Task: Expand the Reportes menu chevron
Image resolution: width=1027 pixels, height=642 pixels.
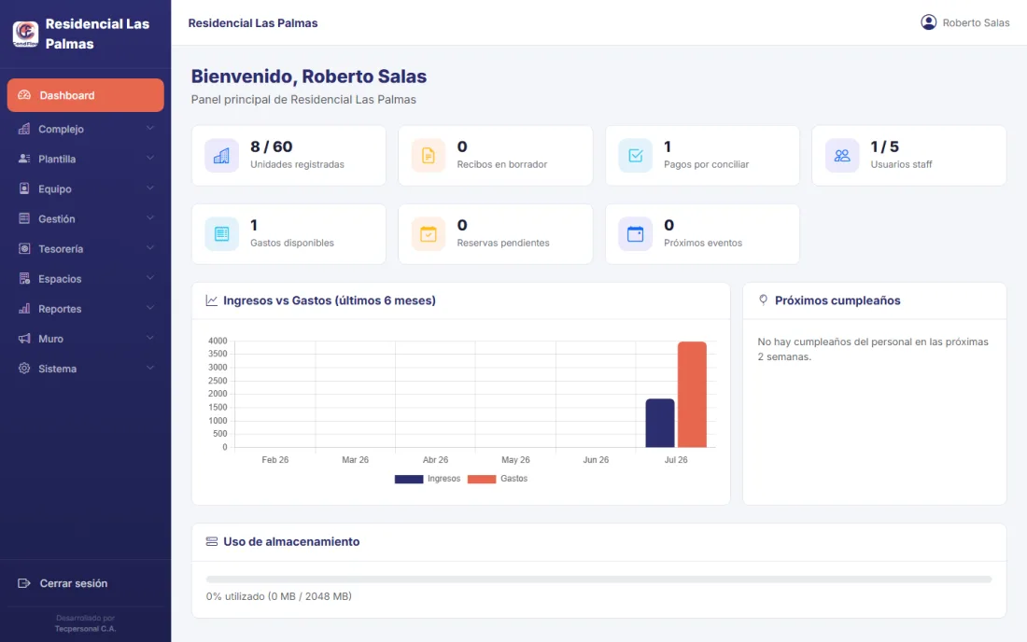Action: (150, 308)
